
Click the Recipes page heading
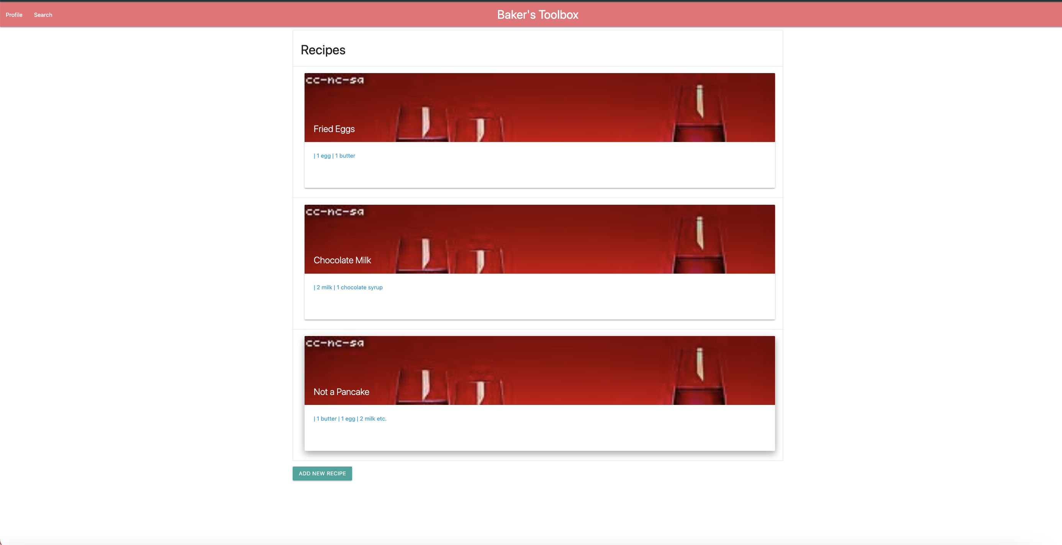pos(323,49)
